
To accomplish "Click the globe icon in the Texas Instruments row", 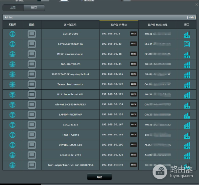I will pos(12,84).
